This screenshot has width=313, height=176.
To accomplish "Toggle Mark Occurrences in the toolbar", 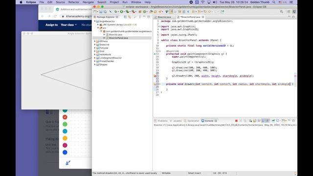I will [171, 12].
